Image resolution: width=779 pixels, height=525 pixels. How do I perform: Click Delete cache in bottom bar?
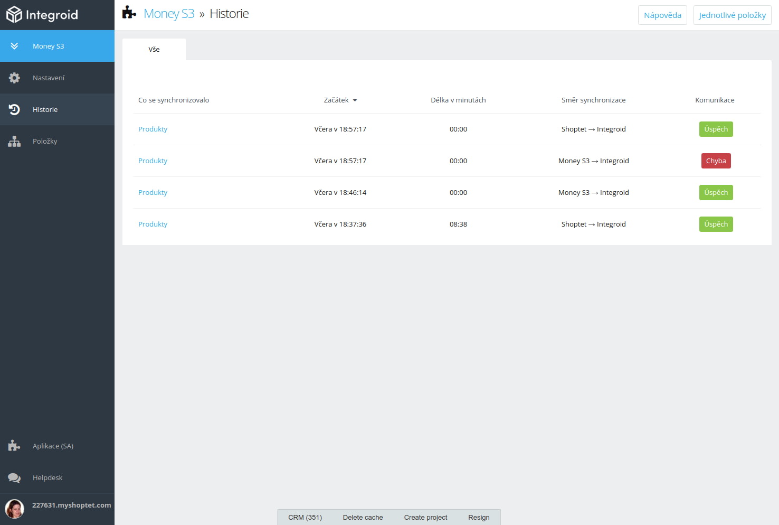(363, 517)
